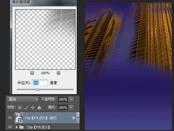174x131 pixels.
Task: Expand smart filter list on copy layer
Action: 78,117
